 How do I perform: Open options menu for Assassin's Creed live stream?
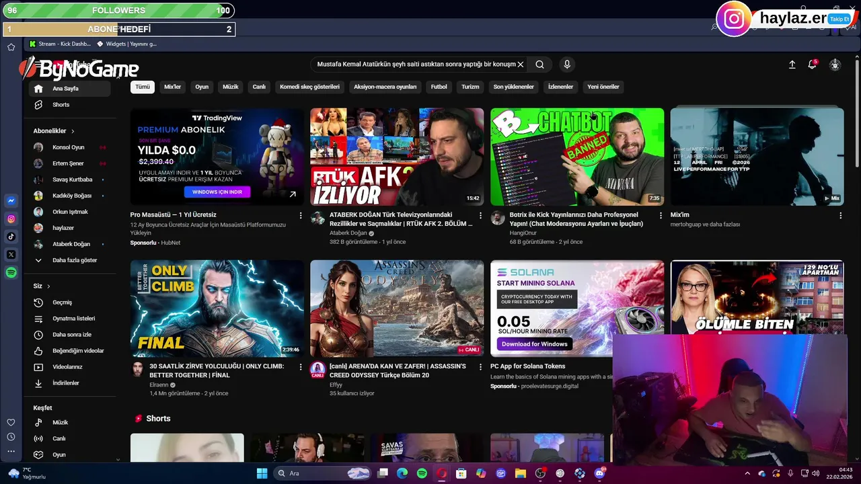[x=480, y=367]
